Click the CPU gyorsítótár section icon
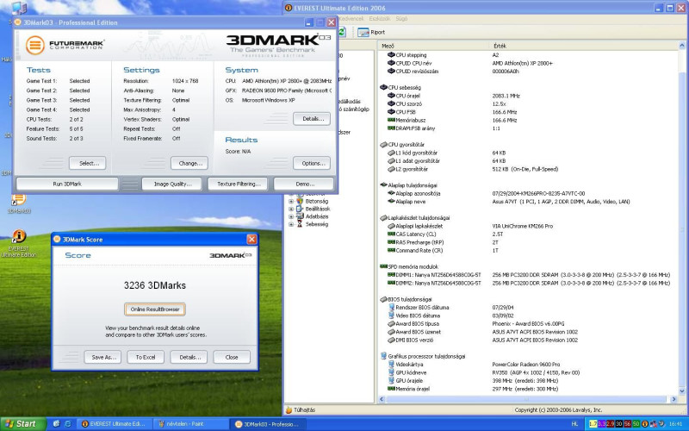 [x=383, y=144]
